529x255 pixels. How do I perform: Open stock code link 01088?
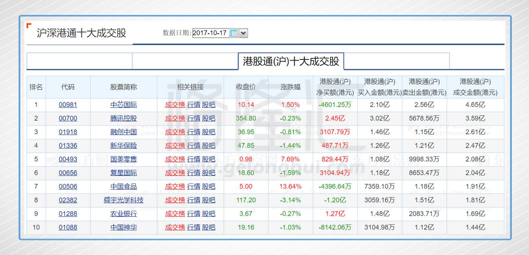(x=68, y=227)
